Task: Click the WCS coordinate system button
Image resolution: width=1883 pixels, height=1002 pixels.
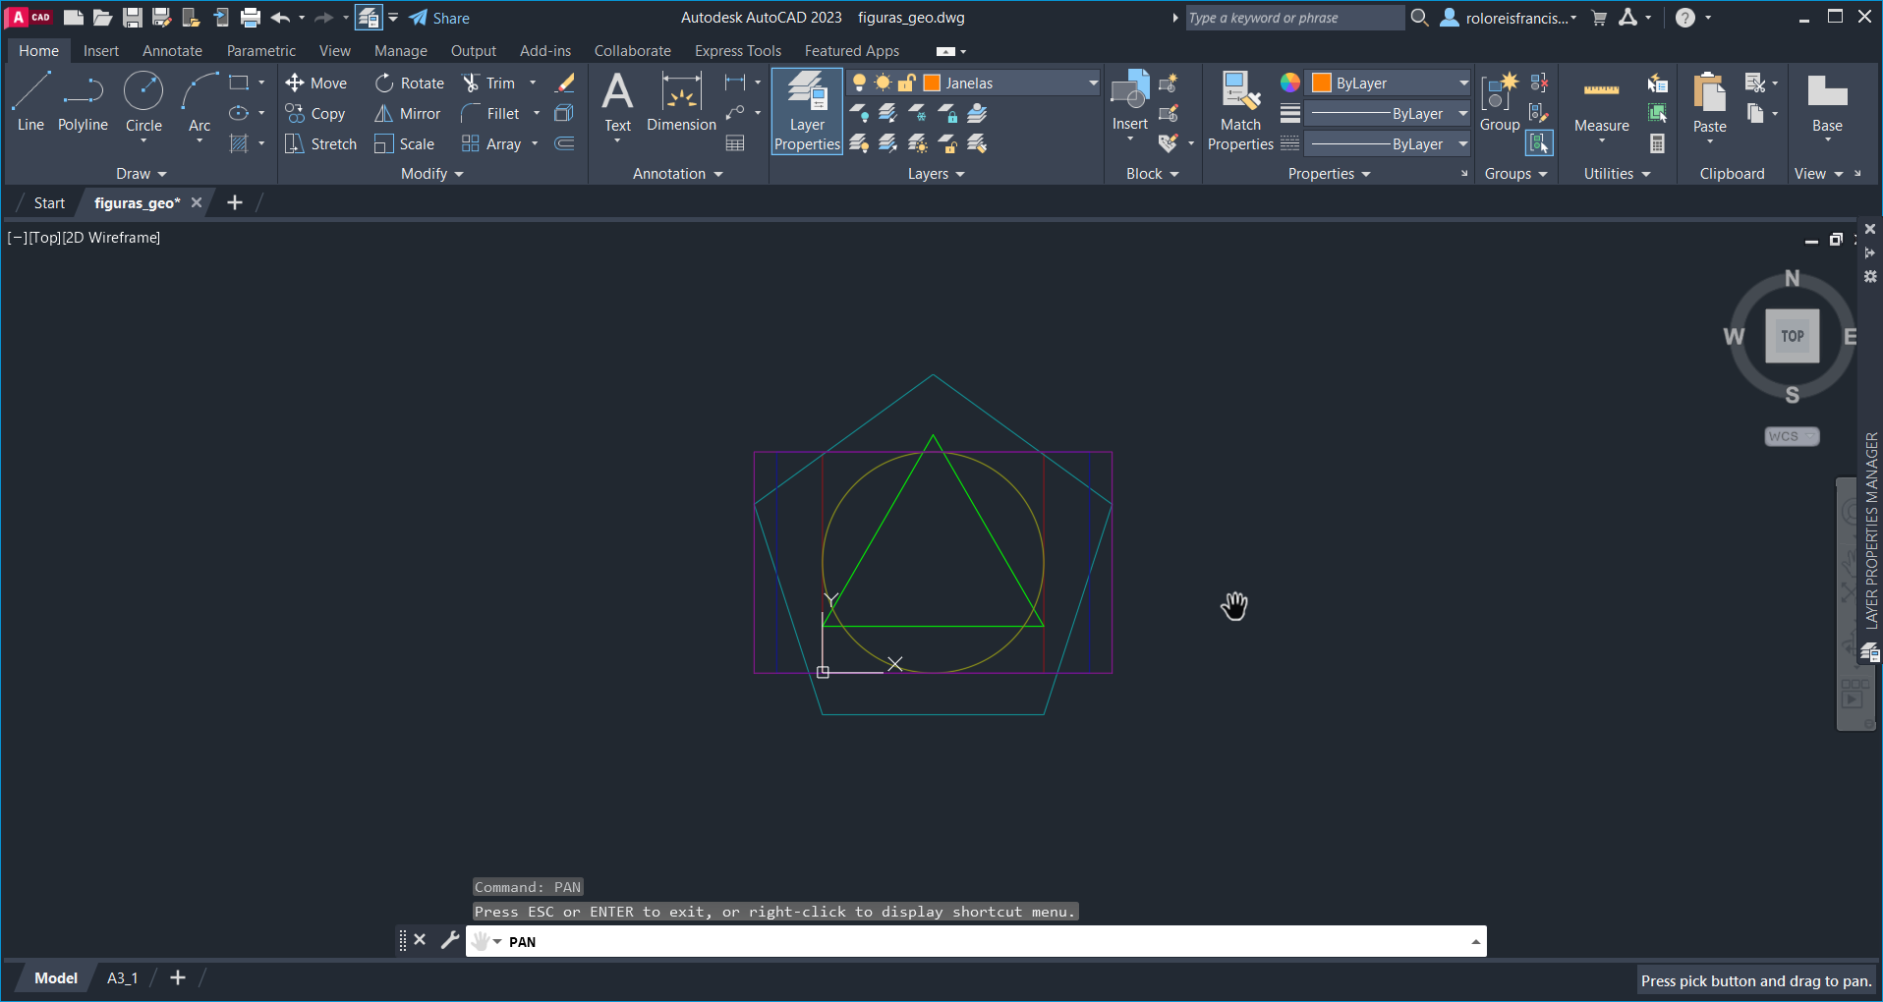Action: coord(1791,436)
